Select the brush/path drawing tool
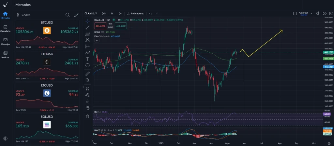Image resolution: width=334 pixels, height=146 pixels. pyautogui.click(x=87, y=52)
